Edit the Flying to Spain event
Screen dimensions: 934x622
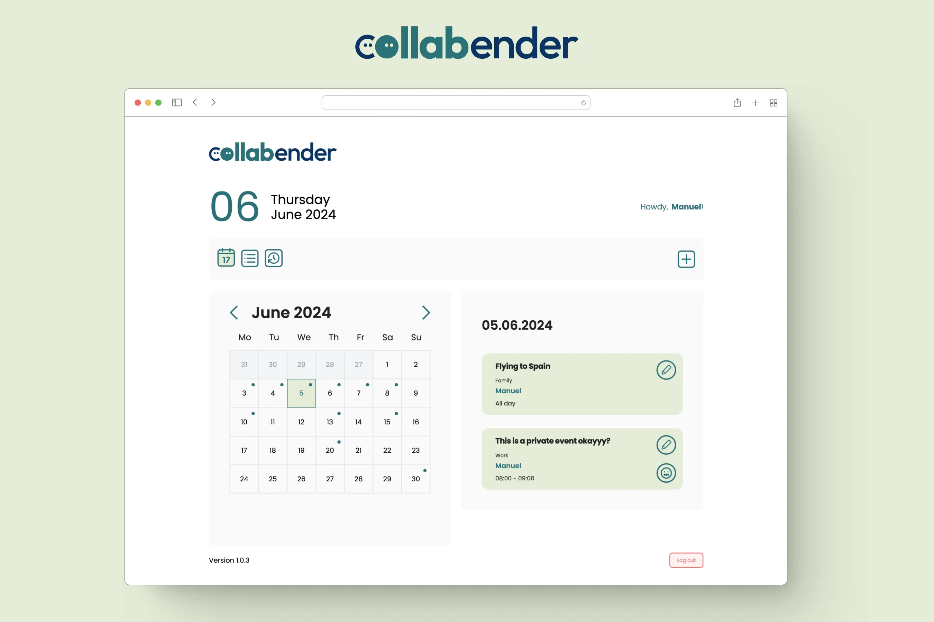point(665,369)
